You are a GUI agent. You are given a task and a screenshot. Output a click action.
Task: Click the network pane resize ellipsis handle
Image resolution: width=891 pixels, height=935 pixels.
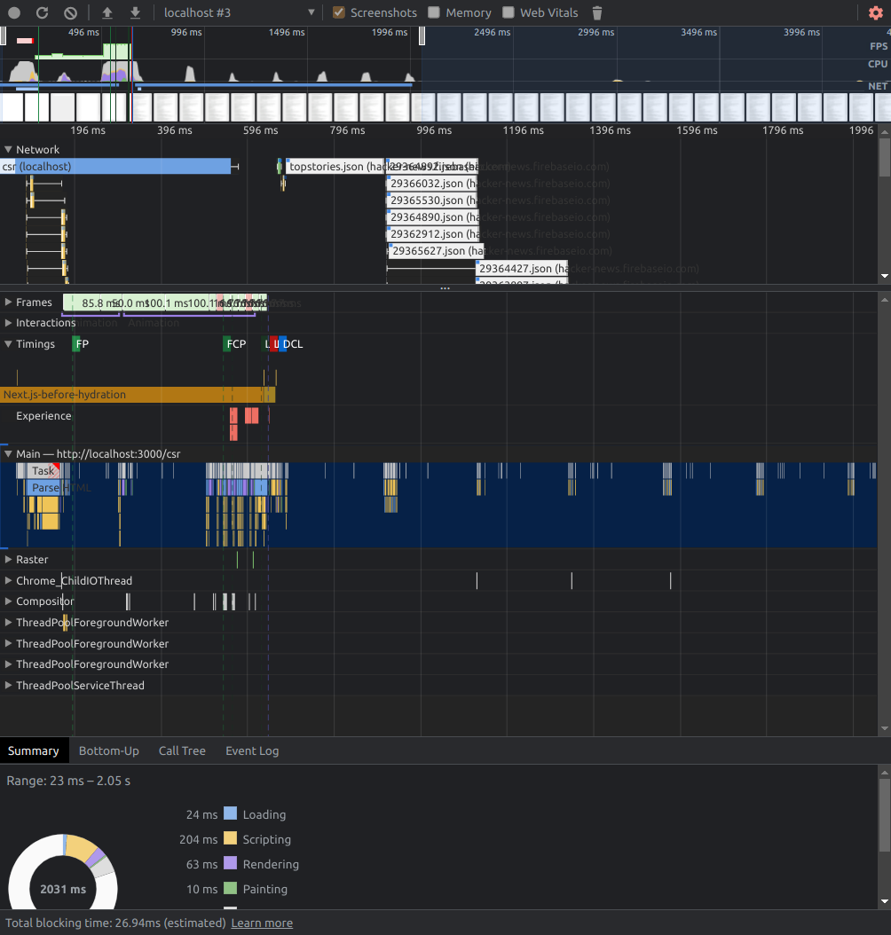tap(445, 288)
